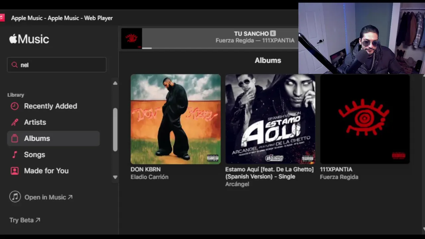Open the Estamo Aquí album cover
This screenshot has height=239, width=425.
point(270,119)
